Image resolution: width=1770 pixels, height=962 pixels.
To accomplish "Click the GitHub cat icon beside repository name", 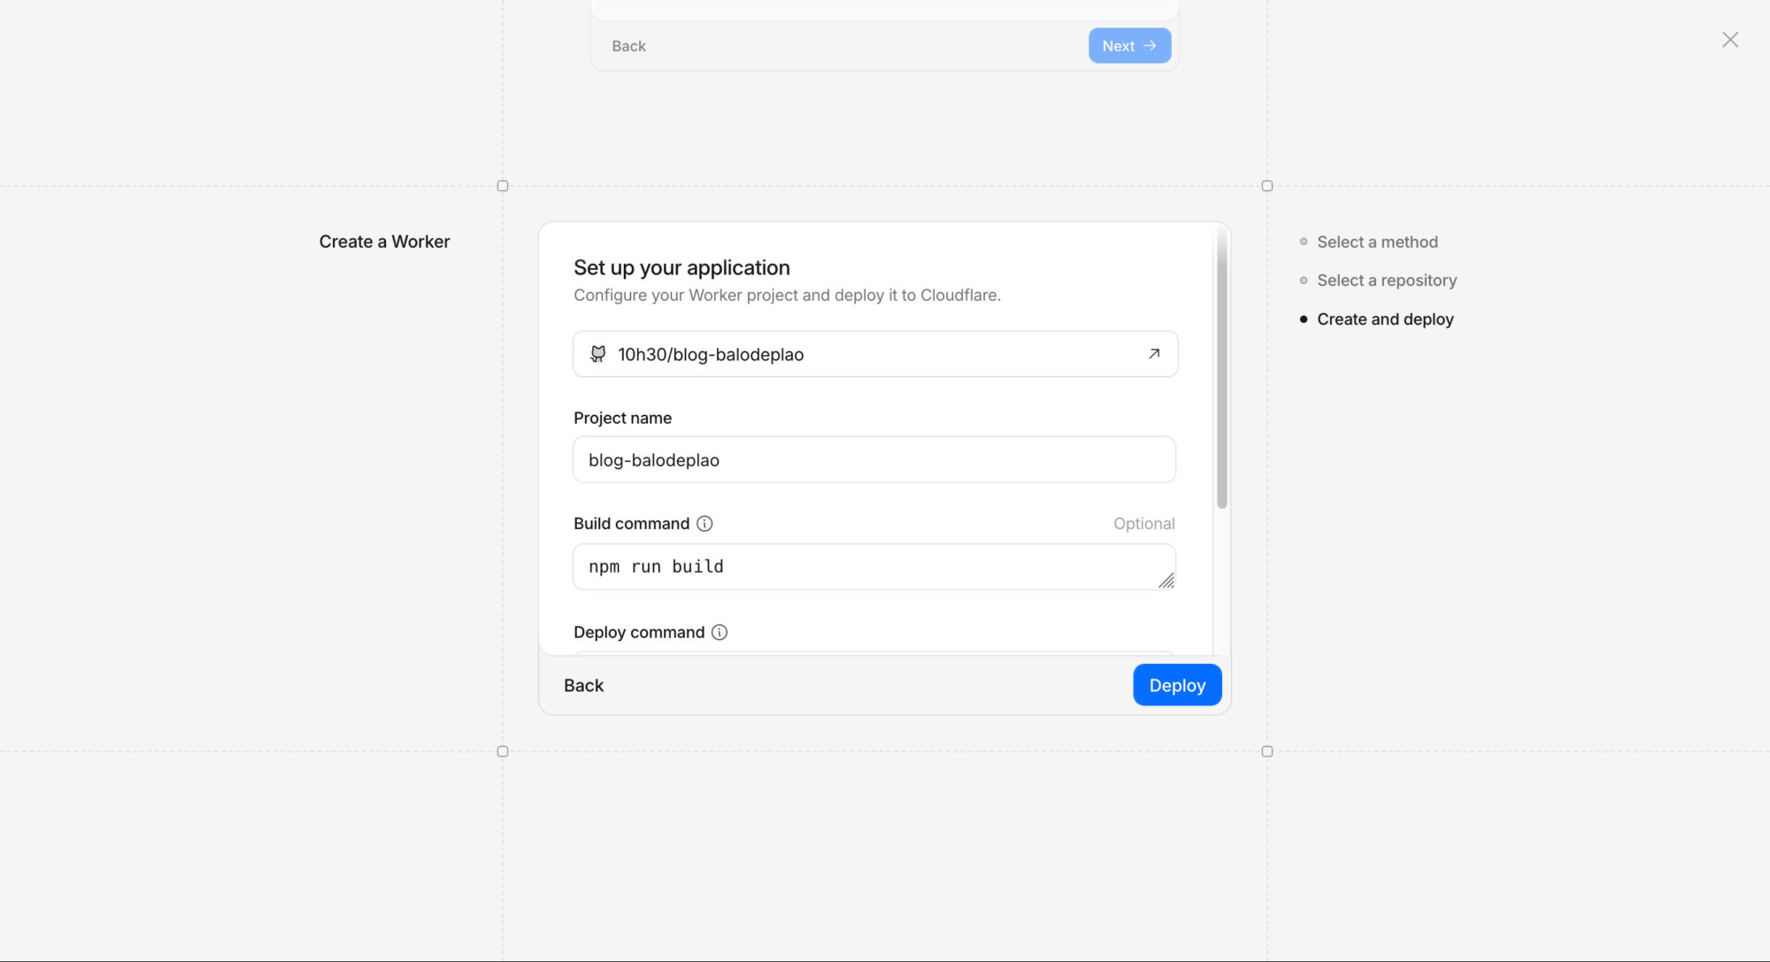I will tap(598, 354).
